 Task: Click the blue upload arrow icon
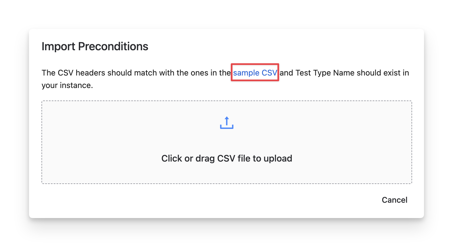coord(226,123)
